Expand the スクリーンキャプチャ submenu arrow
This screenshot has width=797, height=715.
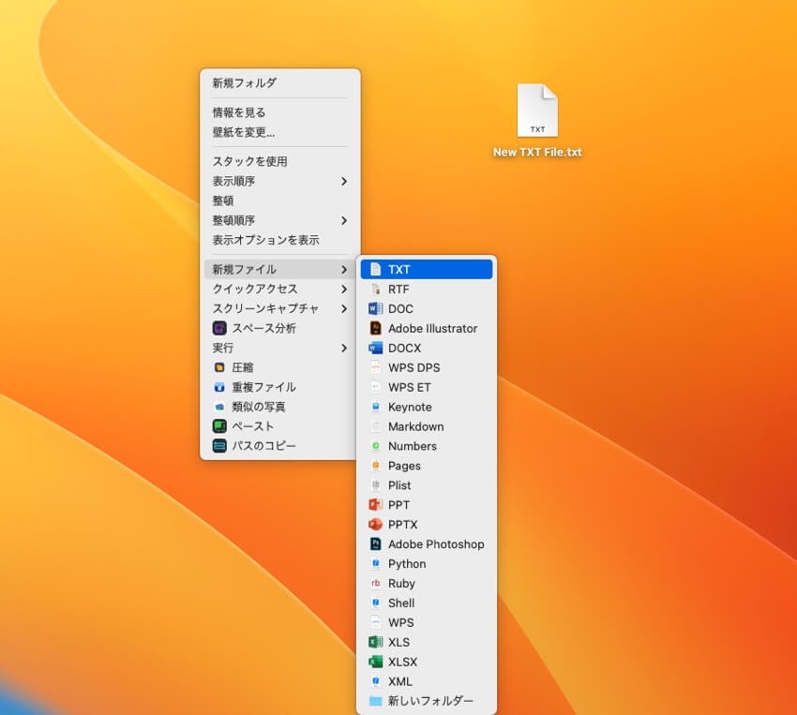(344, 308)
